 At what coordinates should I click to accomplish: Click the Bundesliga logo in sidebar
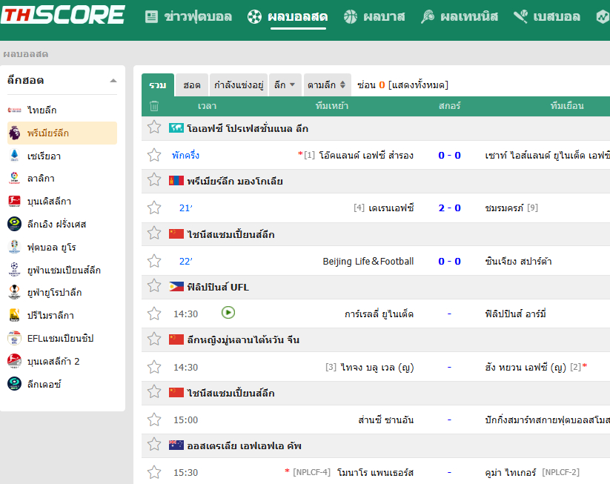pos(14,201)
